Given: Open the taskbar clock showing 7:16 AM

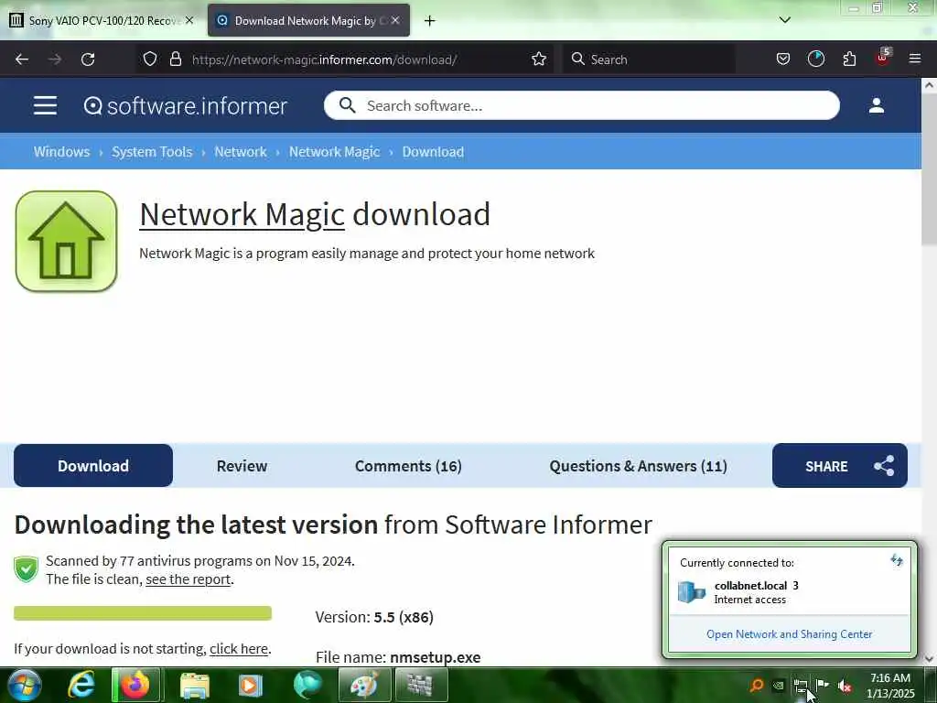Looking at the screenshot, I should [890, 686].
